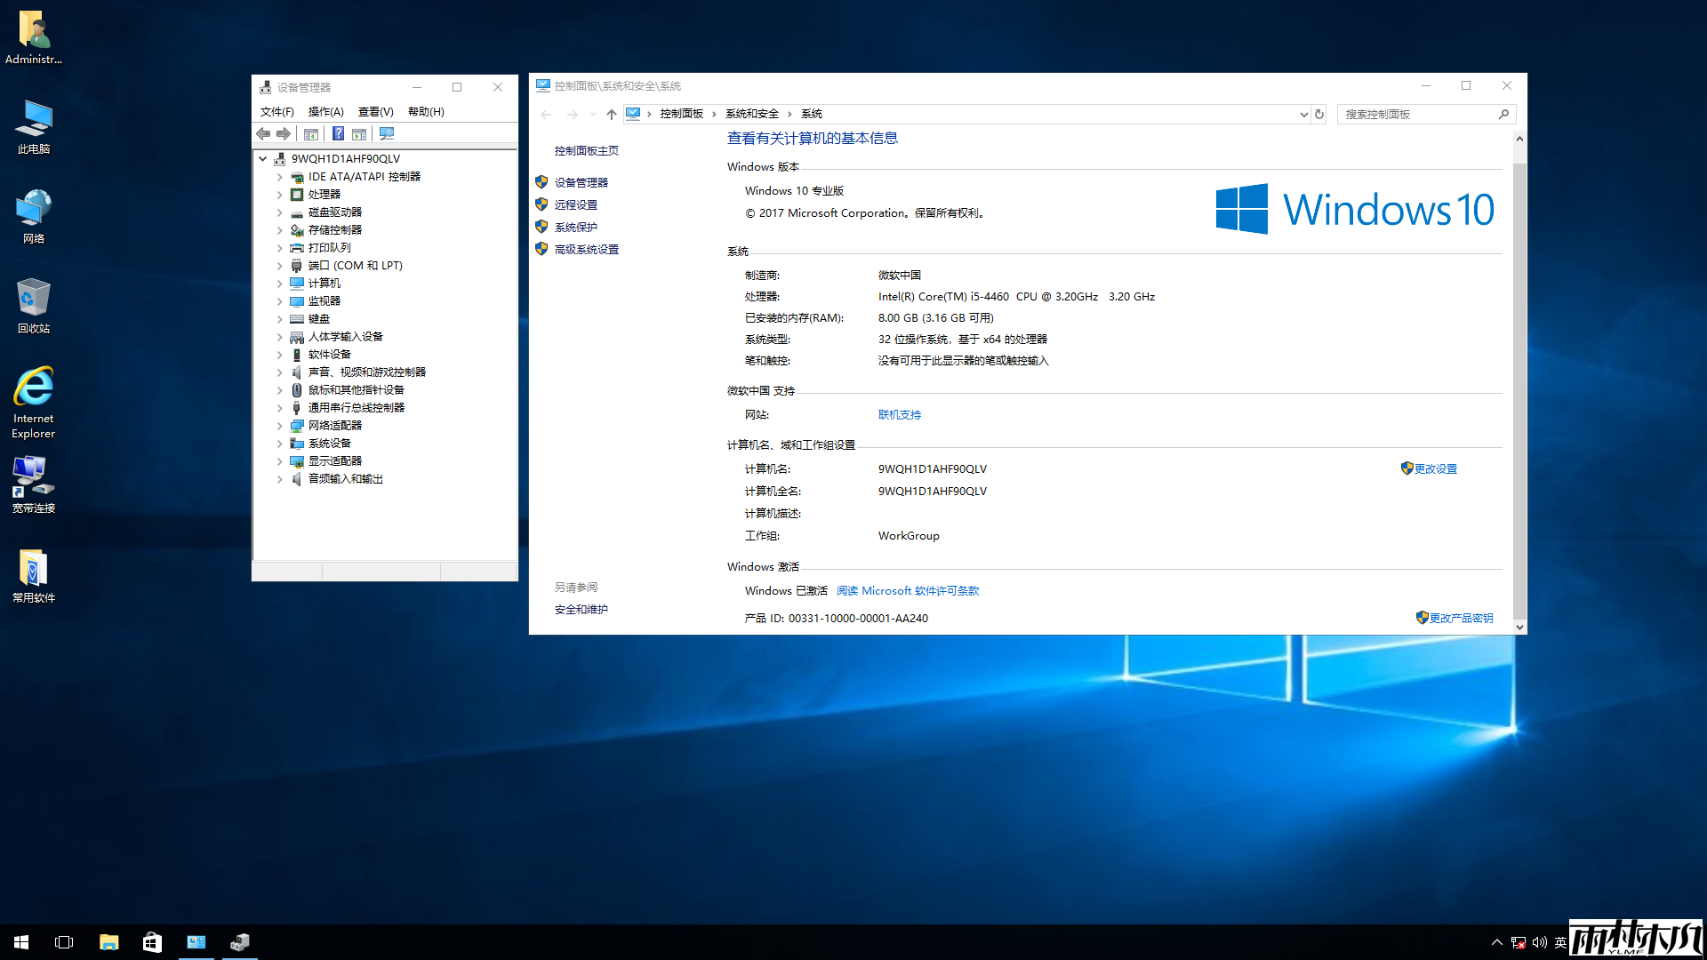
Task: Expand the 处理器 device category
Action: pyautogui.click(x=279, y=194)
